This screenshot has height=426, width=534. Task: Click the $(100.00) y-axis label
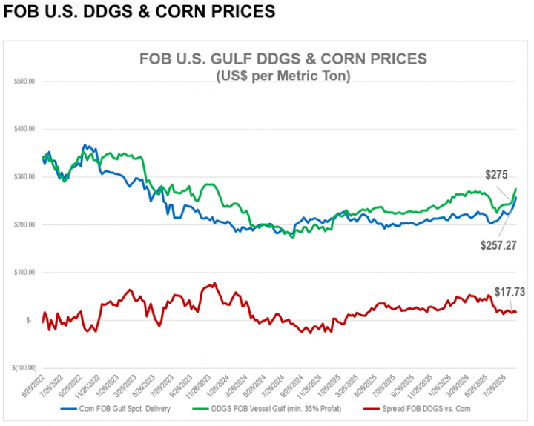click(x=24, y=367)
